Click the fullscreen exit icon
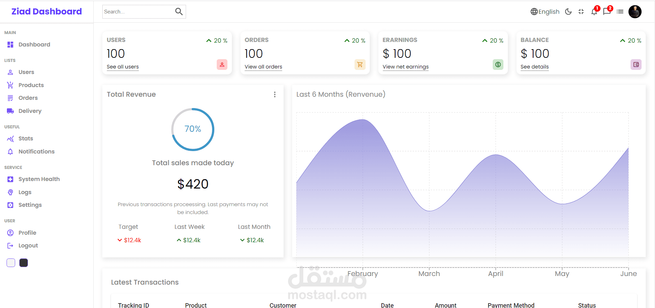Image resolution: width=655 pixels, height=308 pixels. pos(581,12)
